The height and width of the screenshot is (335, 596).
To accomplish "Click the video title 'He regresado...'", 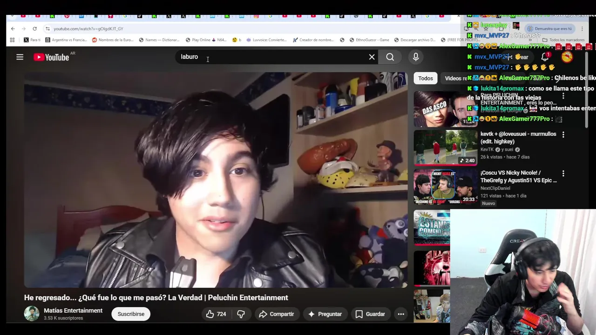I will point(156,298).
